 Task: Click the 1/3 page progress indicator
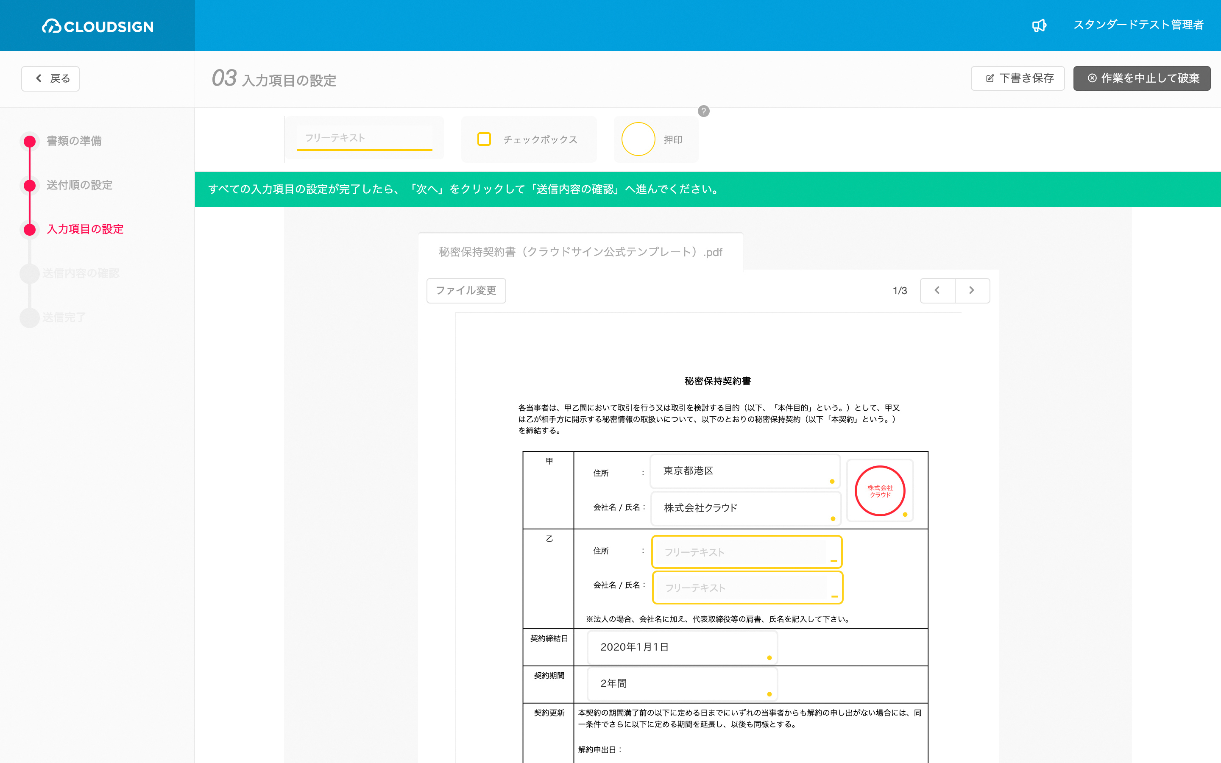coord(900,290)
